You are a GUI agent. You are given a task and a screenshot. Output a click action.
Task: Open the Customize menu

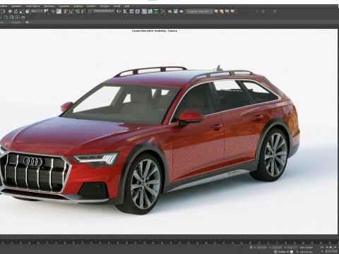pos(64,6)
